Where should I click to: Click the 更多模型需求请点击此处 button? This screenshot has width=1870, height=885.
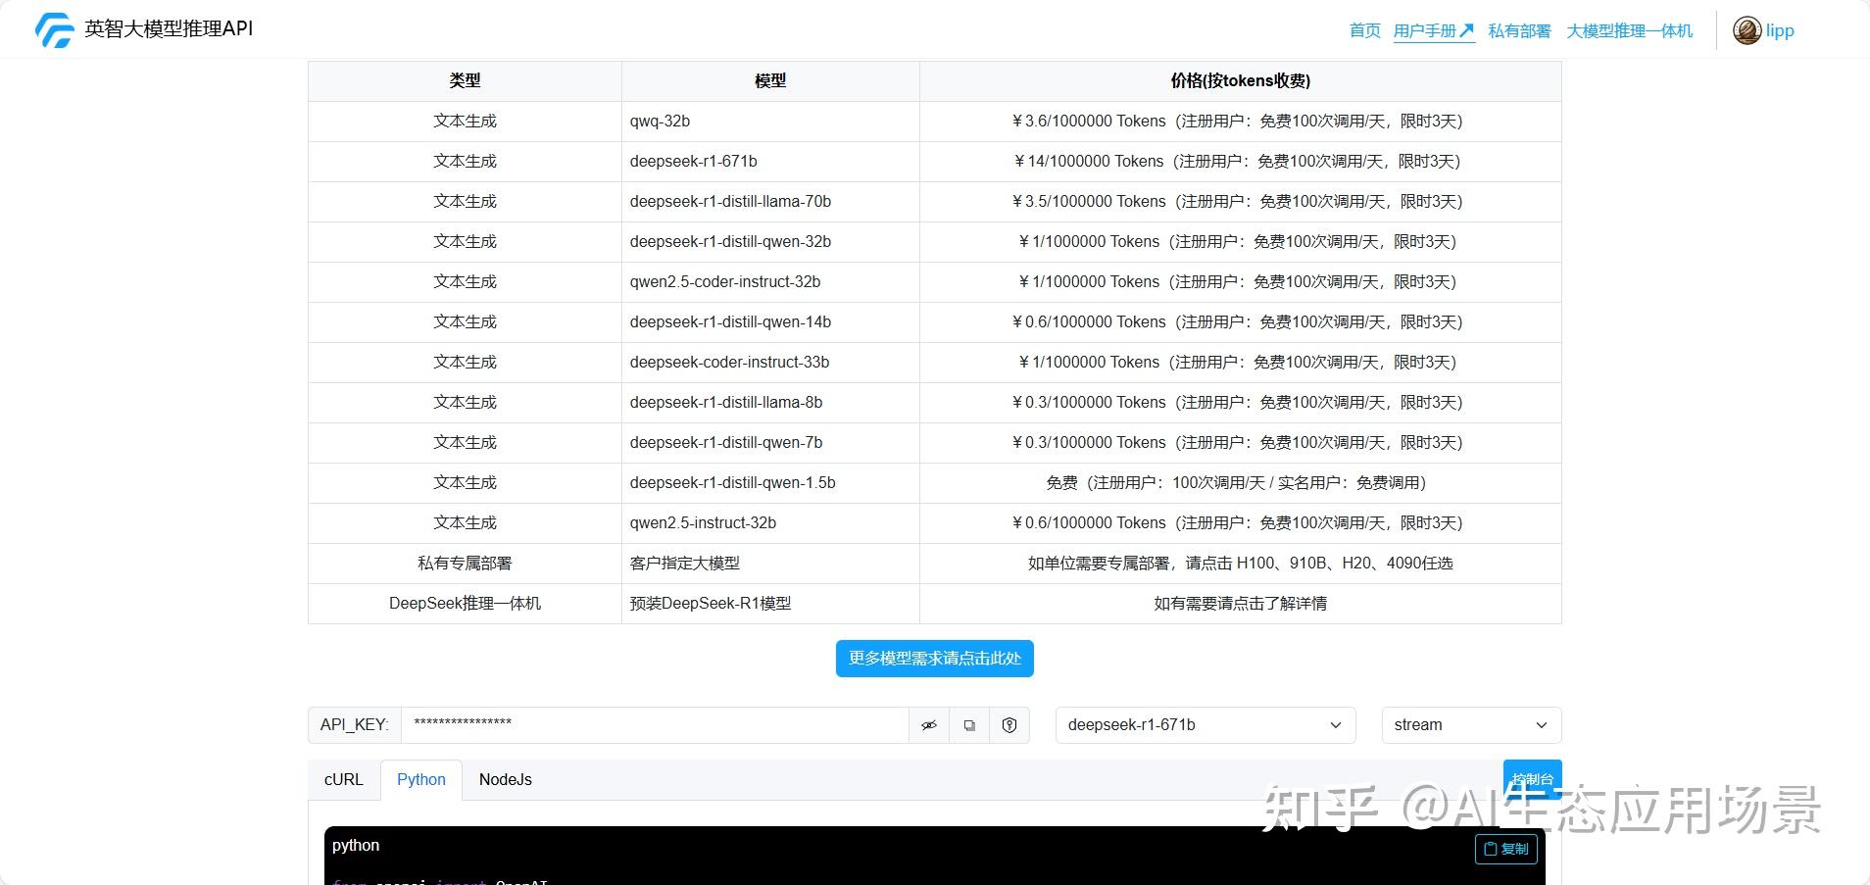click(933, 658)
